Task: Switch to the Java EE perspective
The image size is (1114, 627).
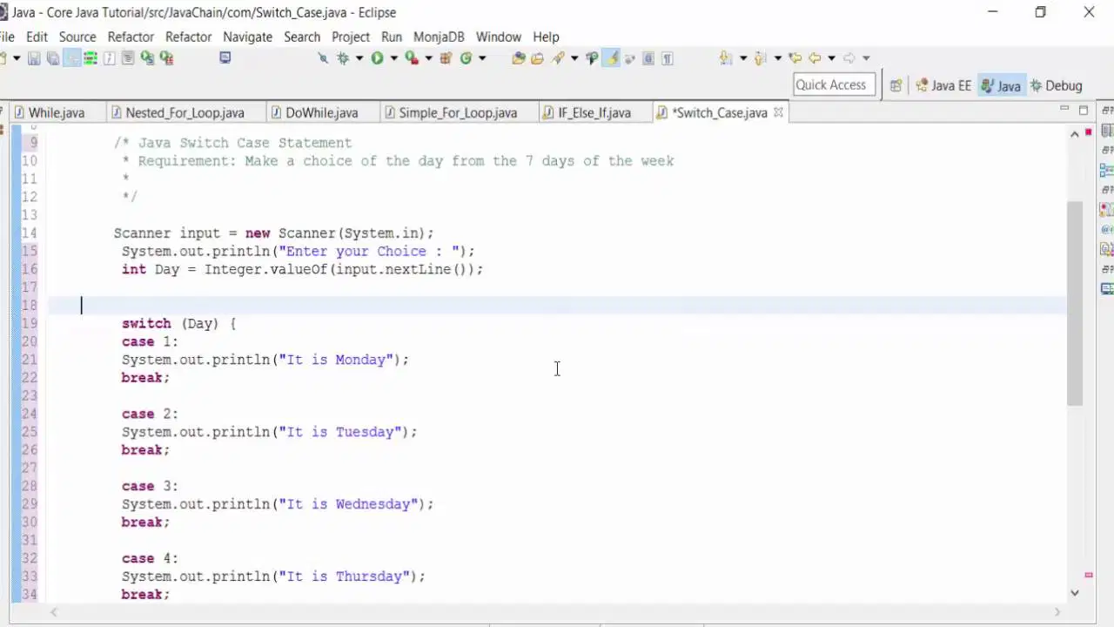Action: click(943, 85)
